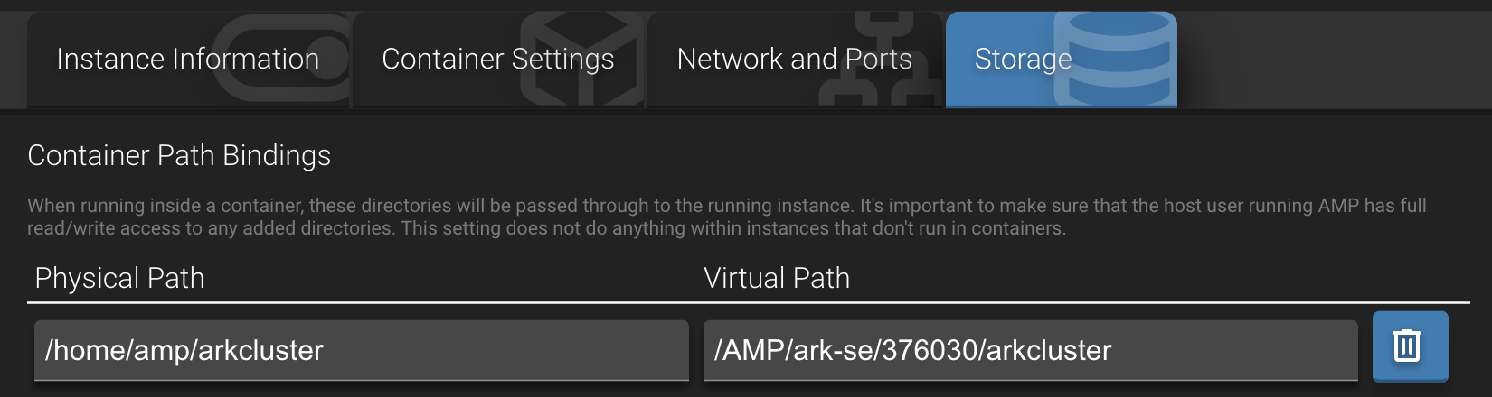Click the 'Virtual Path' column header
The width and height of the screenshot is (1492, 397).
point(777,278)
